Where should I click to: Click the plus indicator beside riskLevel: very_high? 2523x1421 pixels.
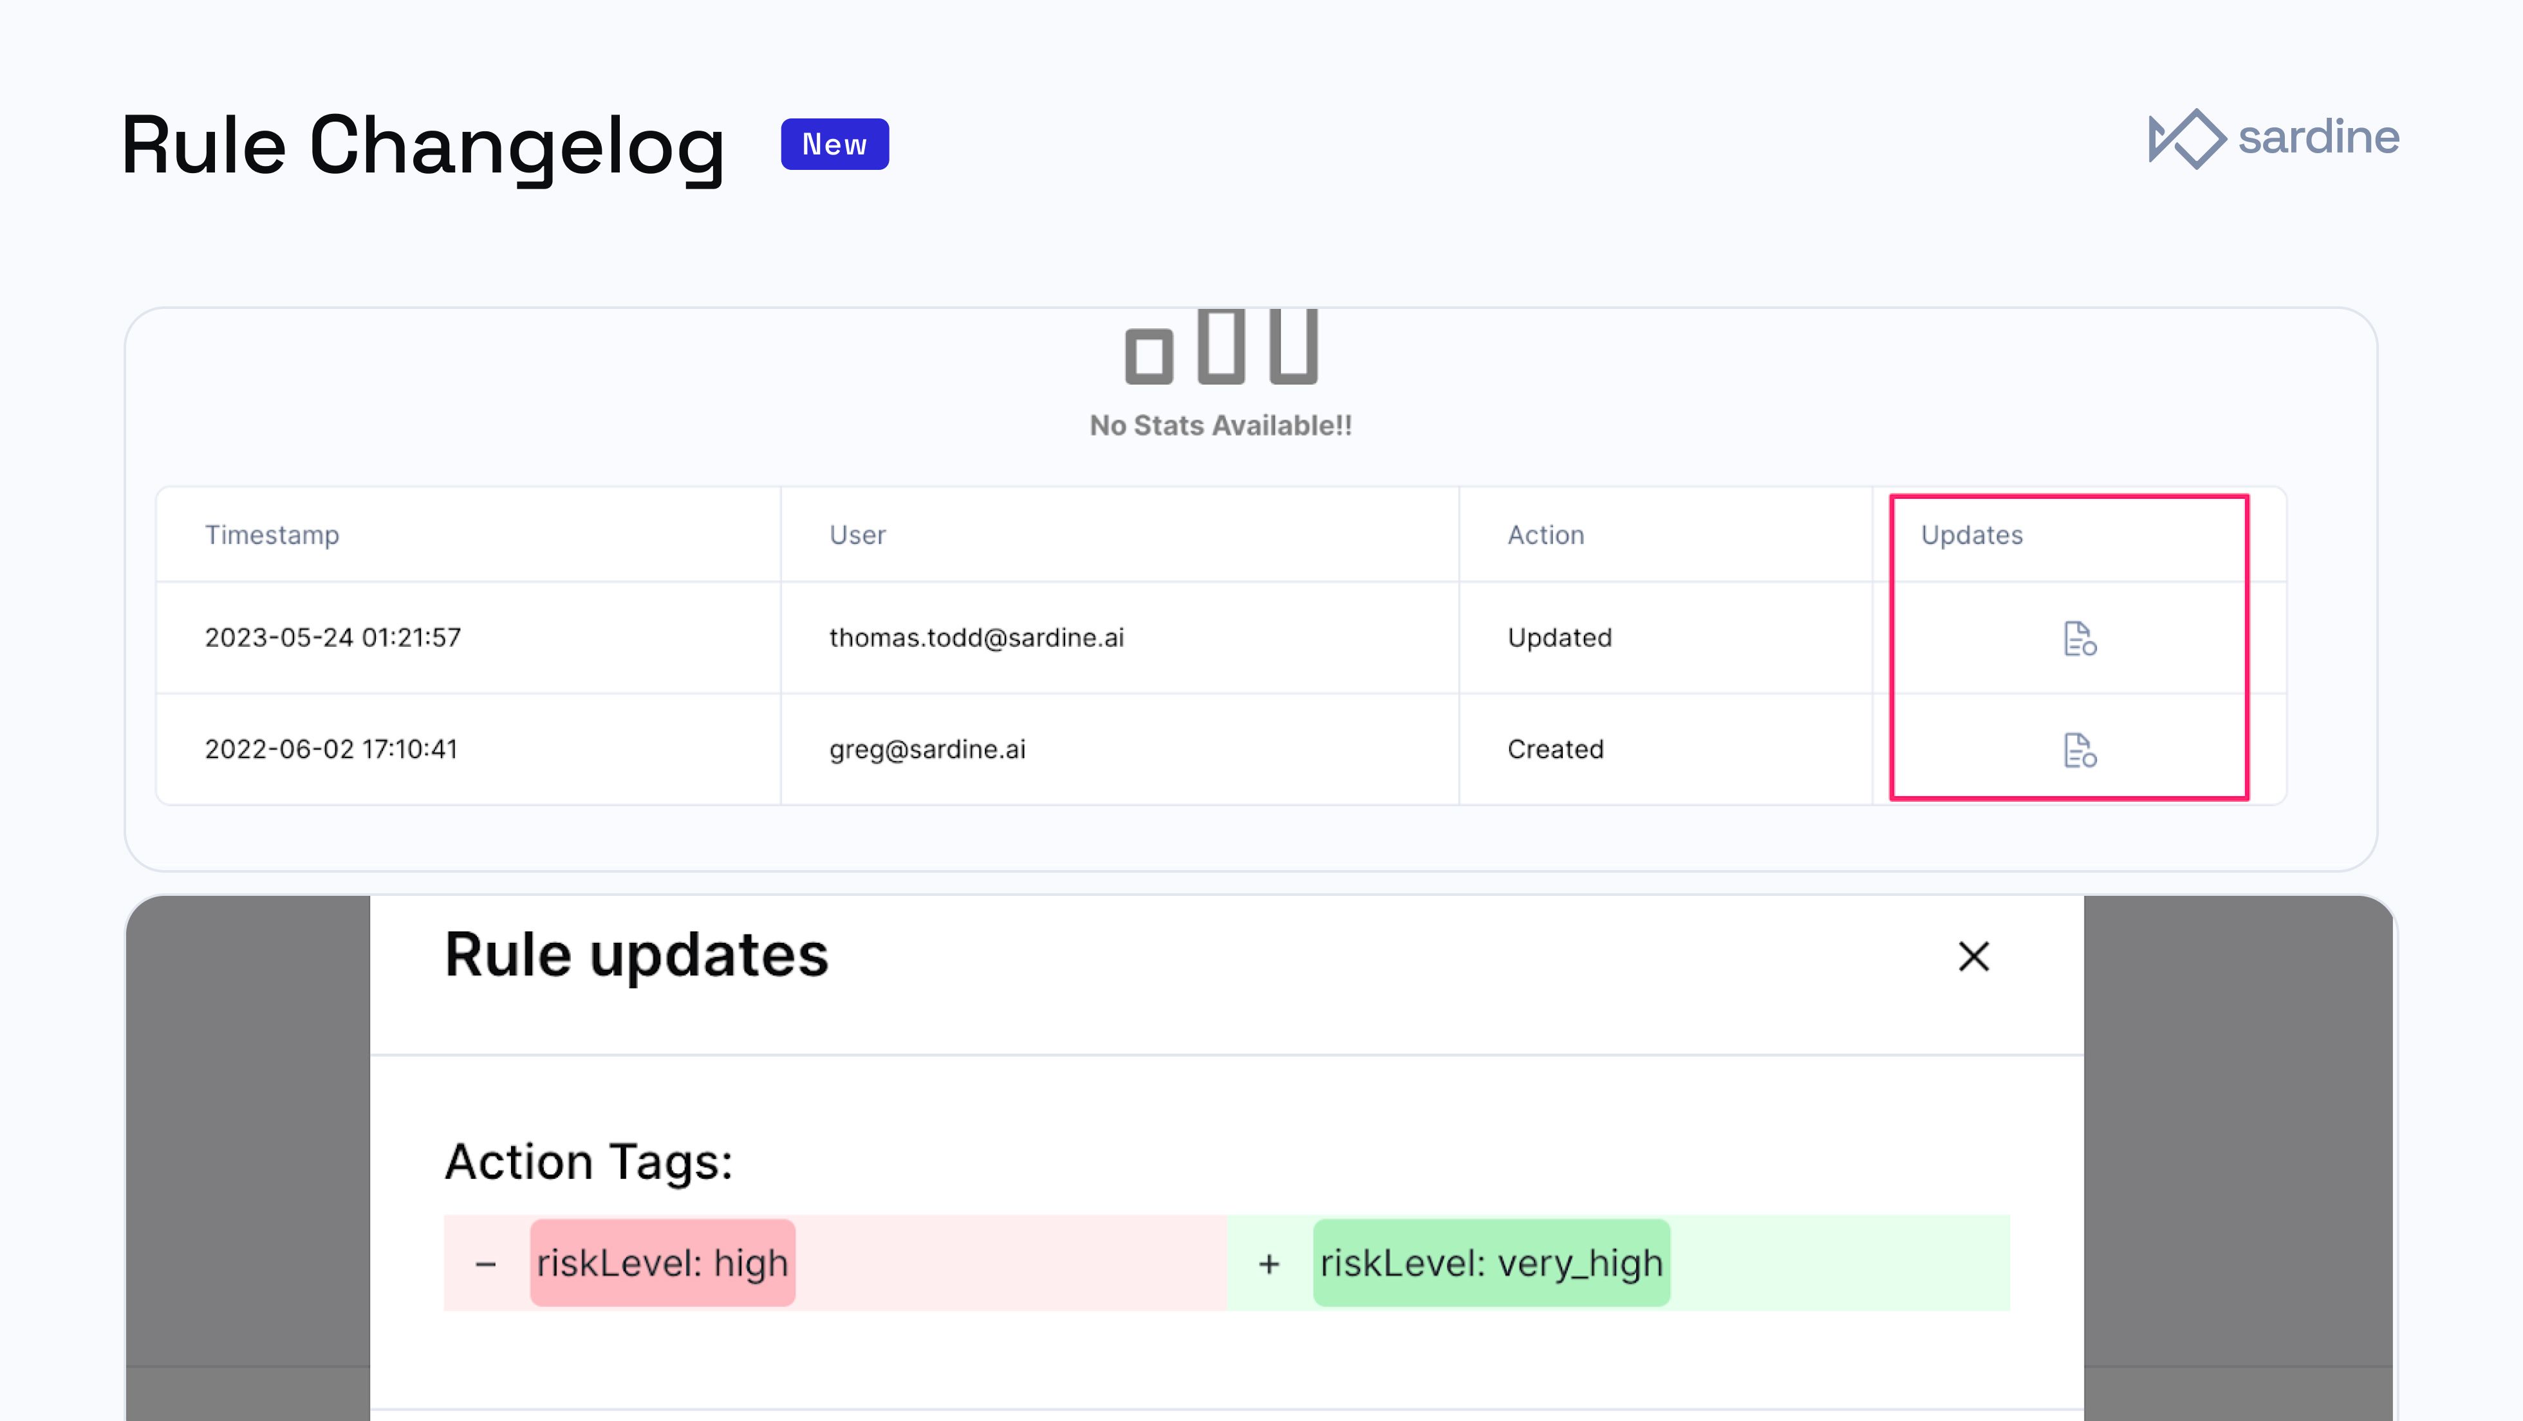click(x=1269, y=1263)
